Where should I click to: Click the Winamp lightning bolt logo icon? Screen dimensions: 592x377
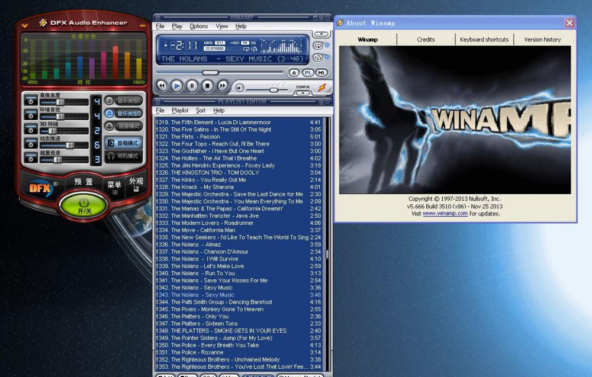(322, 88)
